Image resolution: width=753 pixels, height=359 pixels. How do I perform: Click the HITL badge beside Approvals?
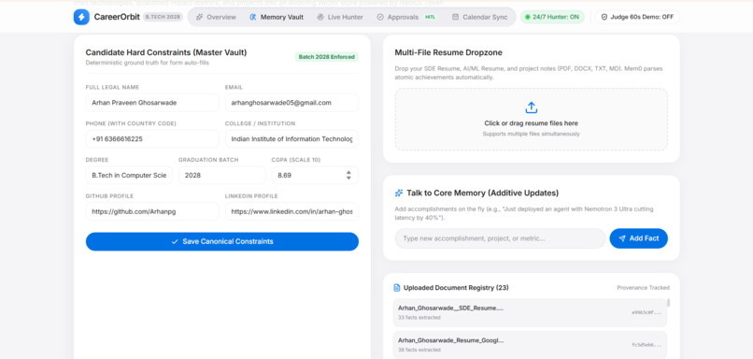point(430,17)
